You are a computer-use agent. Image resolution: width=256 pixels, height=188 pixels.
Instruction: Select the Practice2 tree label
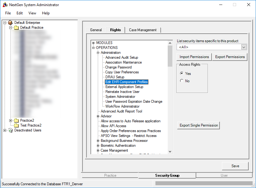click(27, 121)
